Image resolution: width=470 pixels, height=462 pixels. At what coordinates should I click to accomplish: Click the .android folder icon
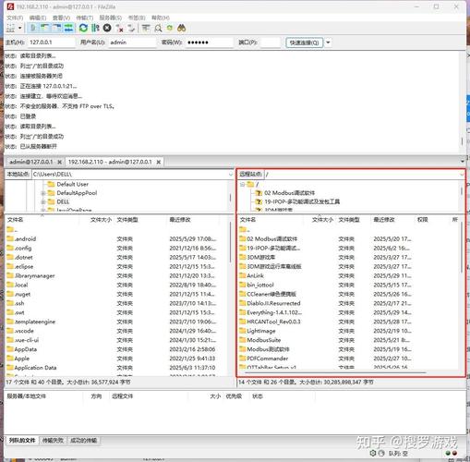pos(10,238)
